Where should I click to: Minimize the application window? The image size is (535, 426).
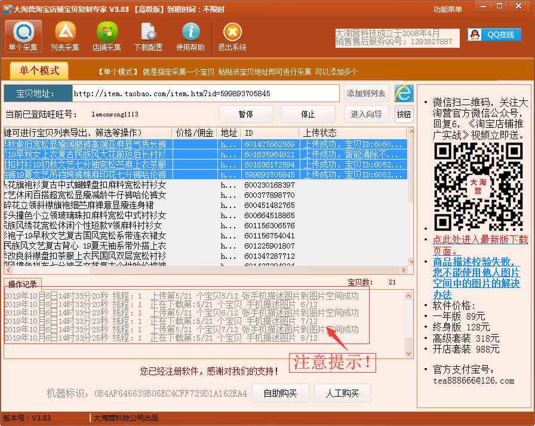coord(484,6)
